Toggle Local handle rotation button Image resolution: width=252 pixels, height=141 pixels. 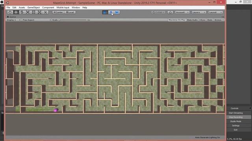(x=70, y=12)
